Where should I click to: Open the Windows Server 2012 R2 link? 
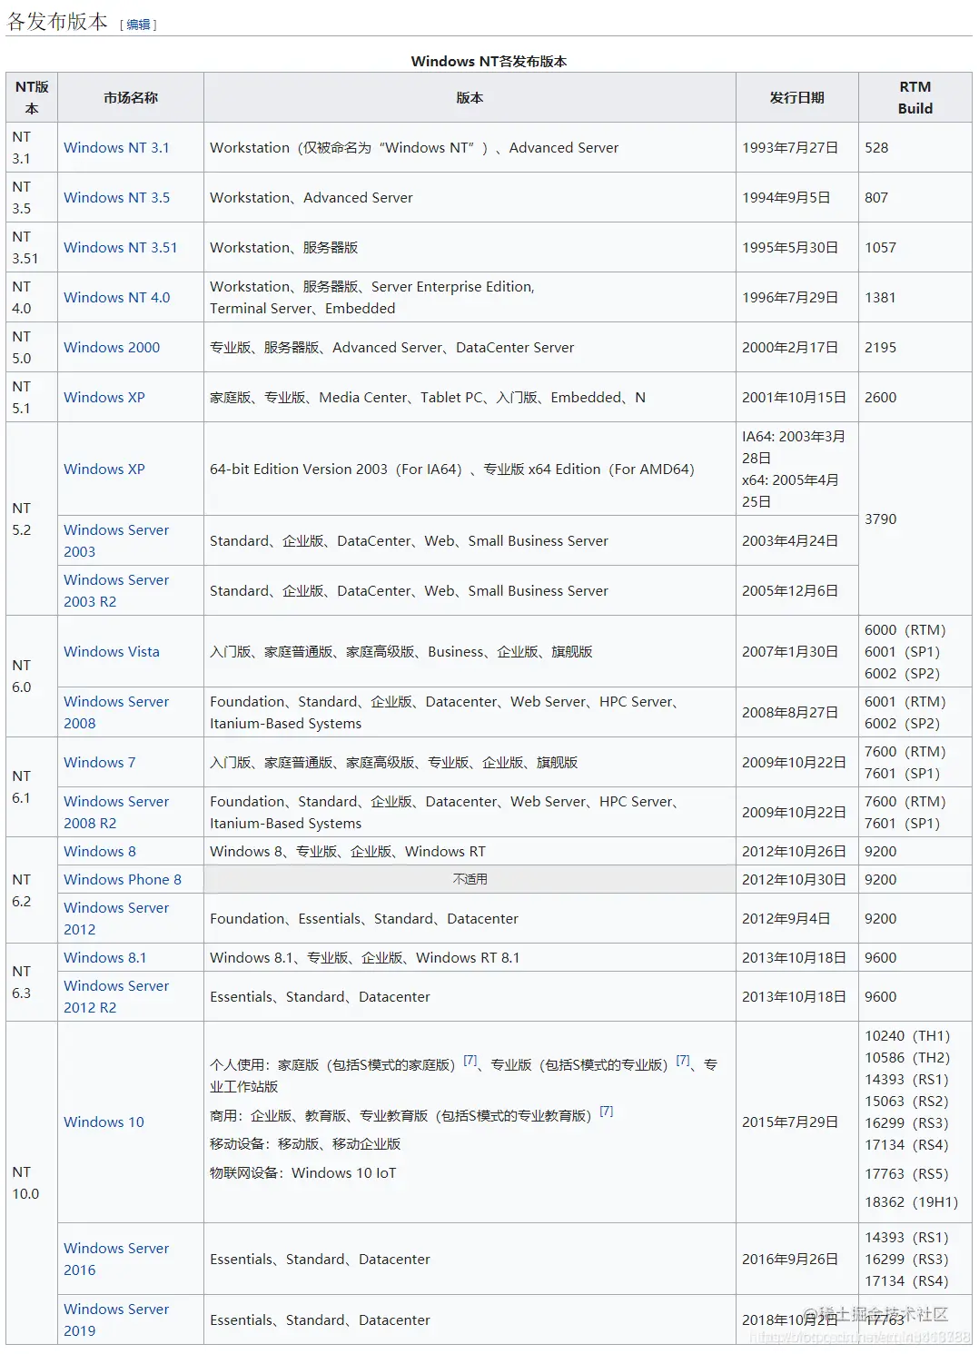[x=116, y=996]
